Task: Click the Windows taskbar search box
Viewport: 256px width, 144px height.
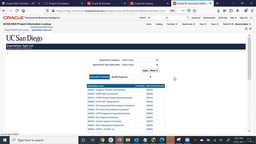Action: tap(44, 140)
